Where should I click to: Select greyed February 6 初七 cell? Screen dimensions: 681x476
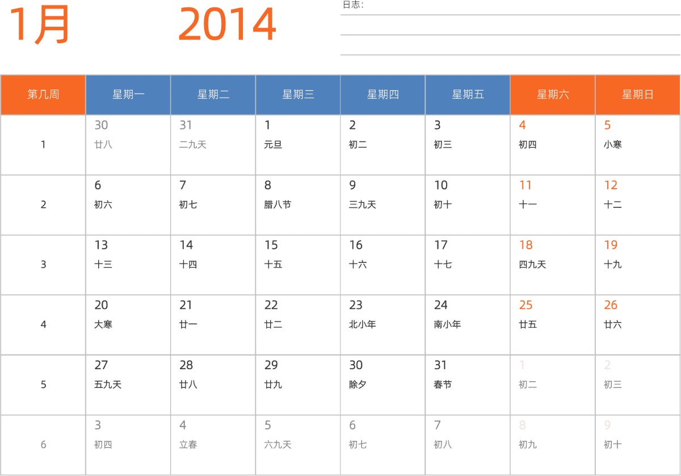point(383,445)
